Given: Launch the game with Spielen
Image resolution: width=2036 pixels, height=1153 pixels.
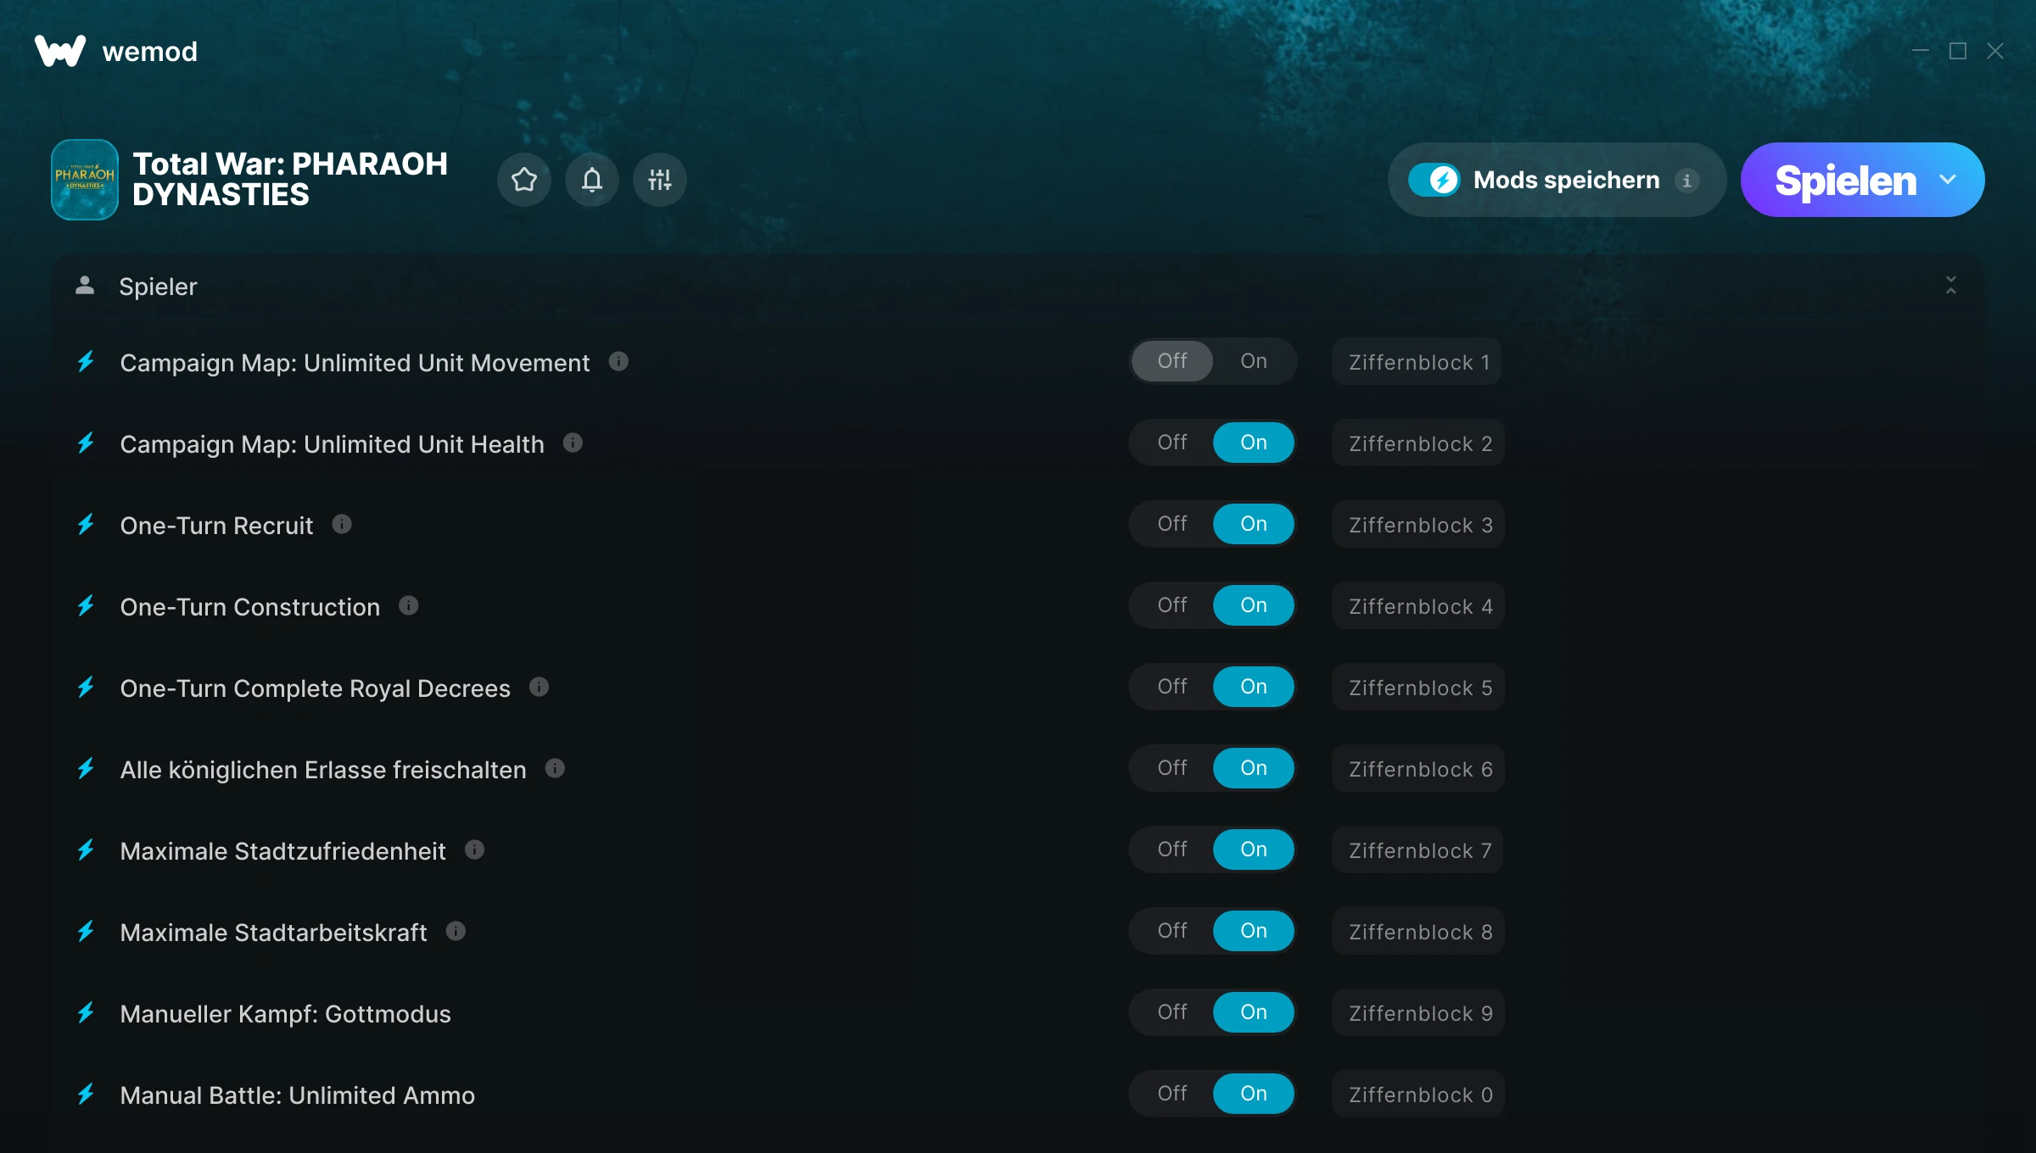Looking at the screenshot, I should click(x=1845, y=180).
